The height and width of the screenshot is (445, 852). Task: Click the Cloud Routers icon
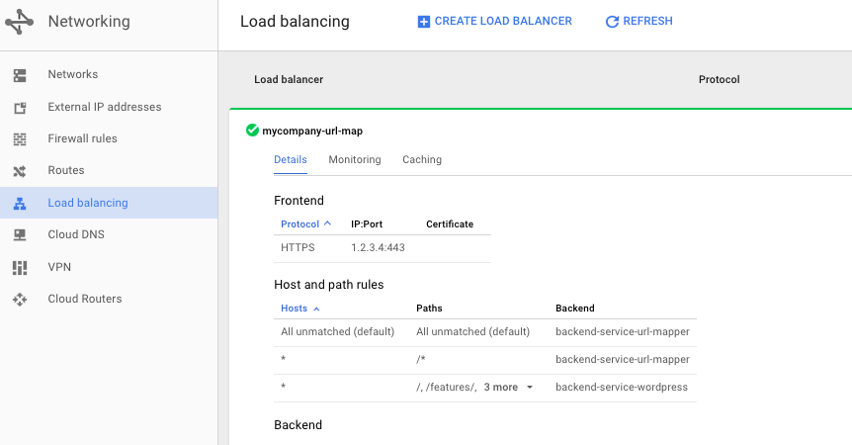tap(20, 299)
